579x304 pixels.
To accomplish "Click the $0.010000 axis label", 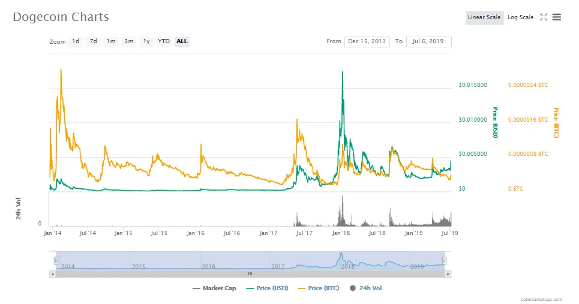I will [x=473, y=119].
